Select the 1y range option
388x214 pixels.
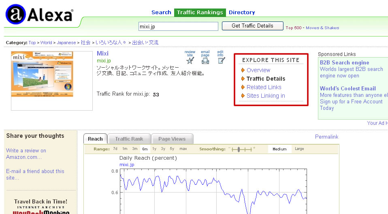coord(154,149)
